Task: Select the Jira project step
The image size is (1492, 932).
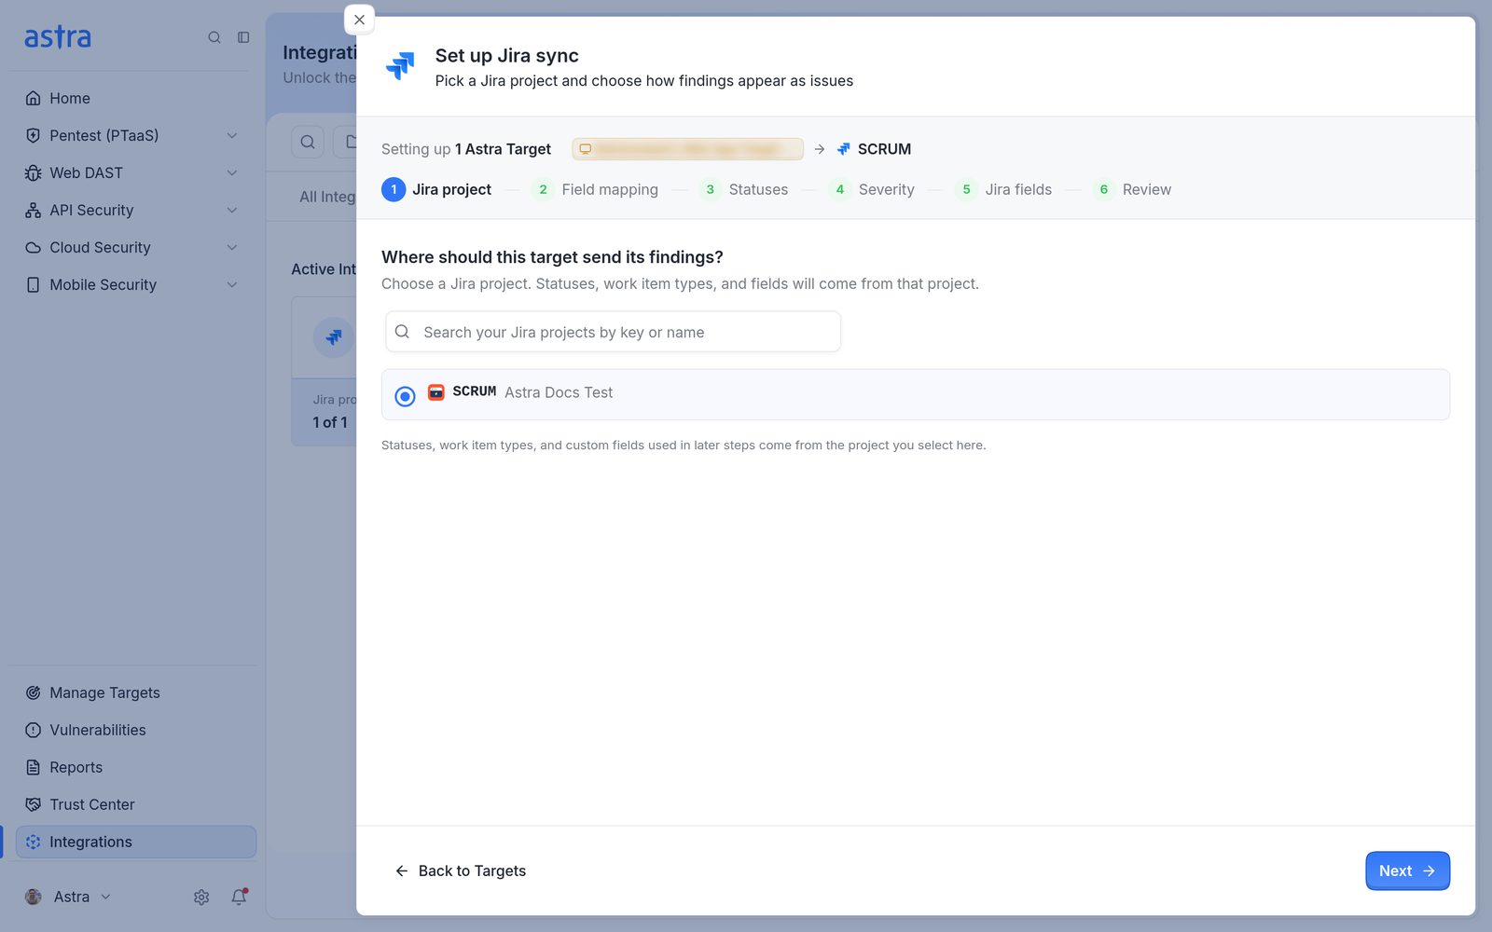Action: tap(436, 189)
